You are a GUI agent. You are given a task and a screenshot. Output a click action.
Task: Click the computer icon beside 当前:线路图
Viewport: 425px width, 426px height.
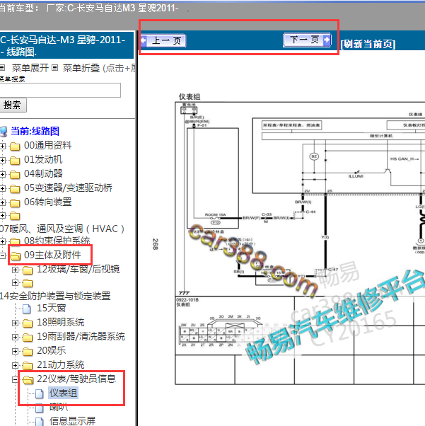coord(4,132)
